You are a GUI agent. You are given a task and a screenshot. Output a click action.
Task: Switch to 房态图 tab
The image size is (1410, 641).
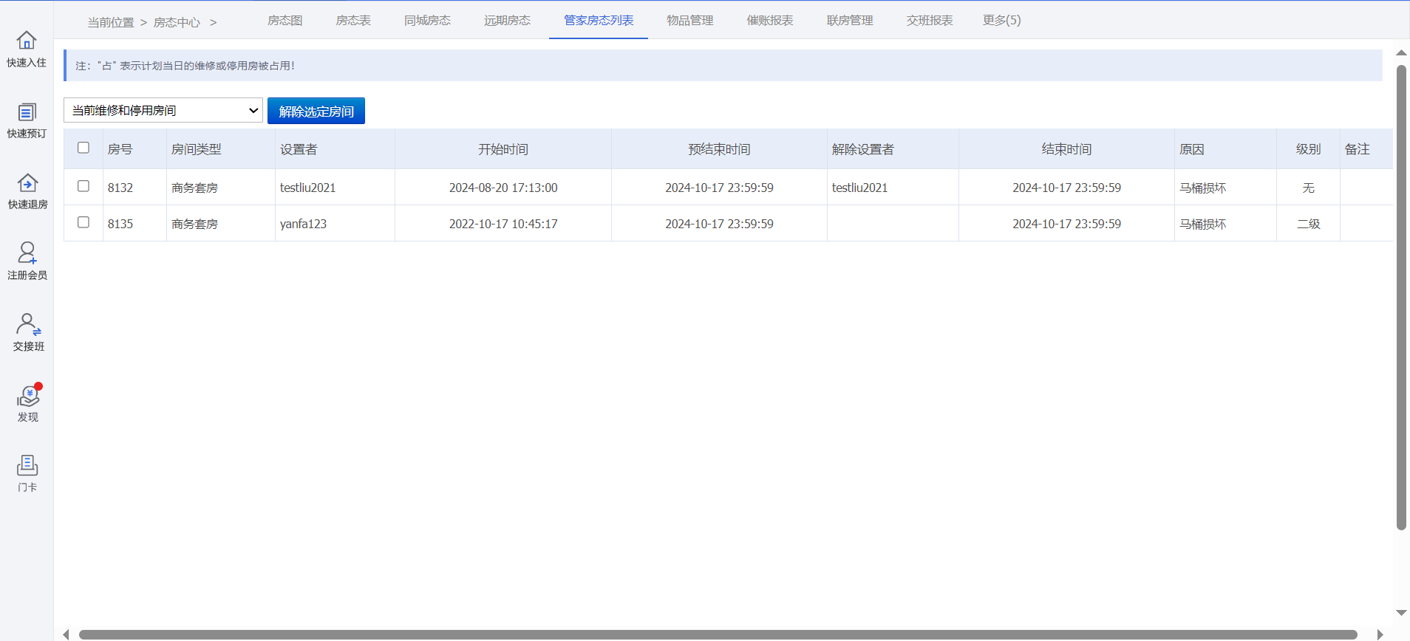(285, 20)
